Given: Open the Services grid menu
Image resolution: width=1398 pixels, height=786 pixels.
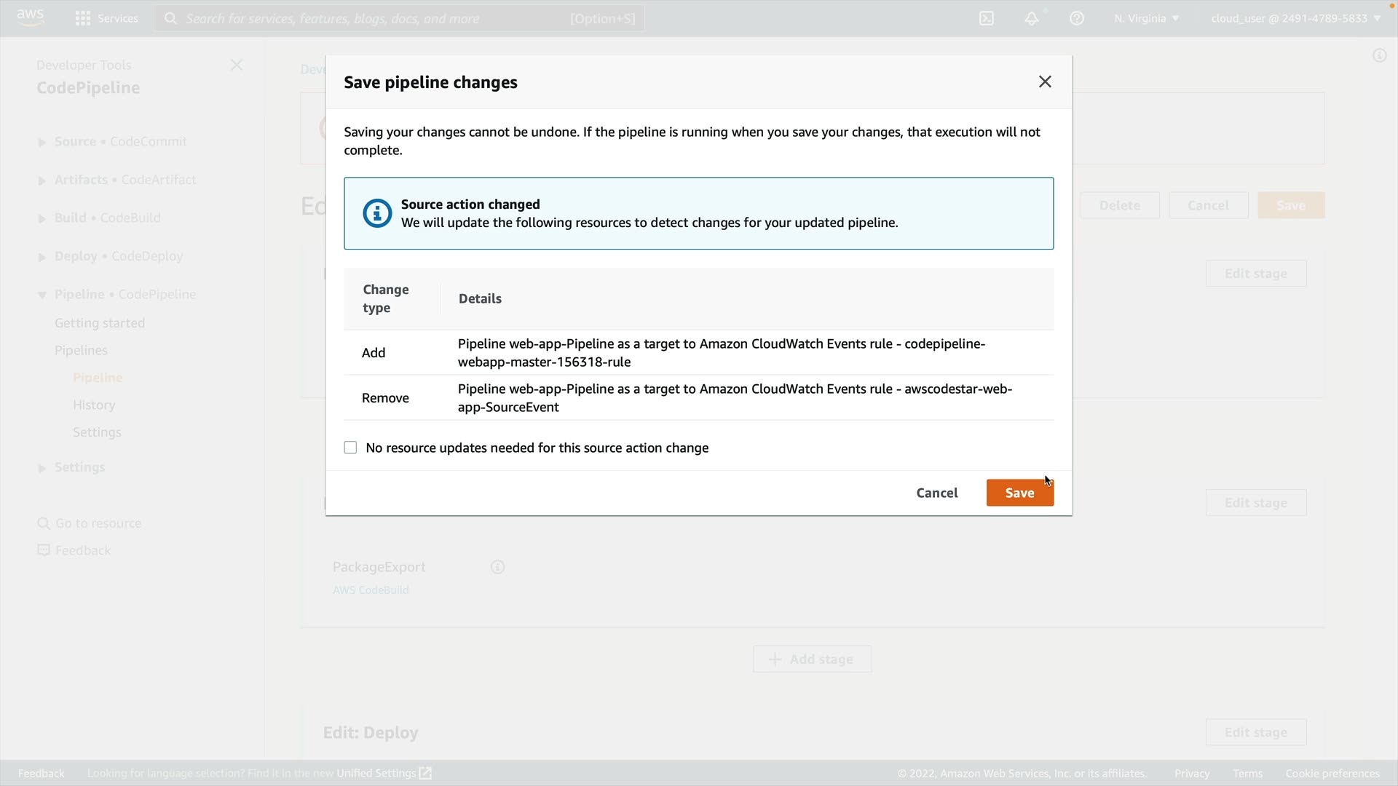Looking at the screenshot, I should 106,18.
